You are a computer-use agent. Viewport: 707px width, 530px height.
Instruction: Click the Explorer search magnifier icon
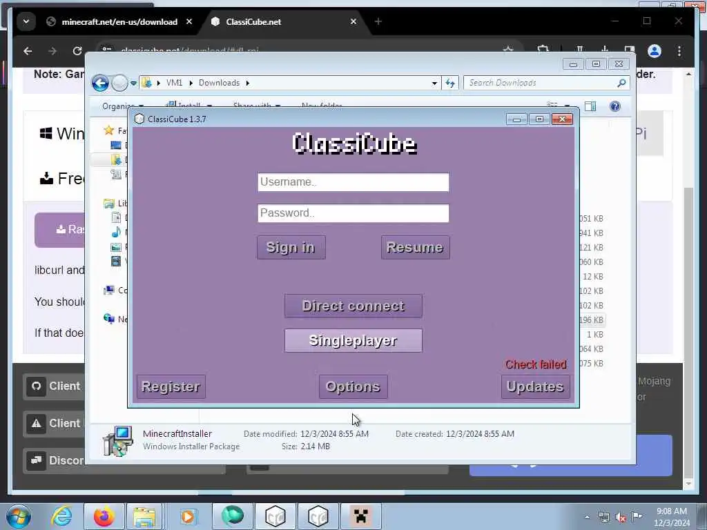pos(621,83)
